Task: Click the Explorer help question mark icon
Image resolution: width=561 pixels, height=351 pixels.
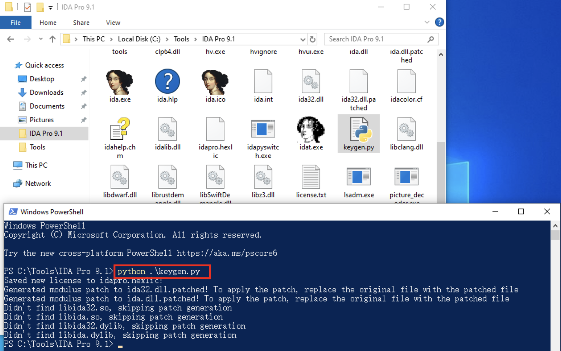Action: (439, 22)
